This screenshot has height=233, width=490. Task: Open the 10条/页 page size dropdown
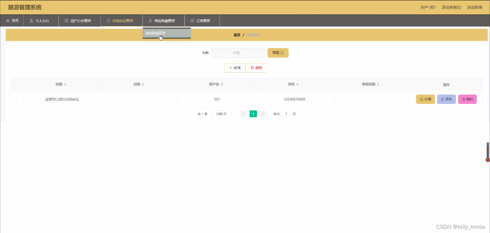pyautogui.click(x=223, y=114)
